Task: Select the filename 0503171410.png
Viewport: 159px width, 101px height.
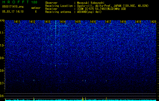Action: coord(13,7)
